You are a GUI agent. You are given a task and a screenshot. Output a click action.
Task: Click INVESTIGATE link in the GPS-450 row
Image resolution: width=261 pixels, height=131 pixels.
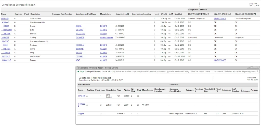tap(219, 19)
